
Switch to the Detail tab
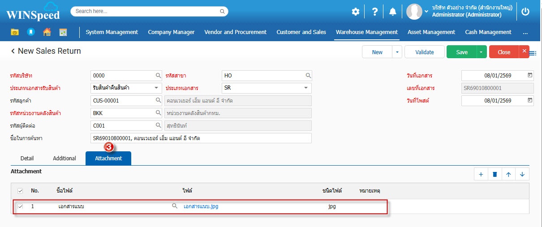[x=27, y=158]
